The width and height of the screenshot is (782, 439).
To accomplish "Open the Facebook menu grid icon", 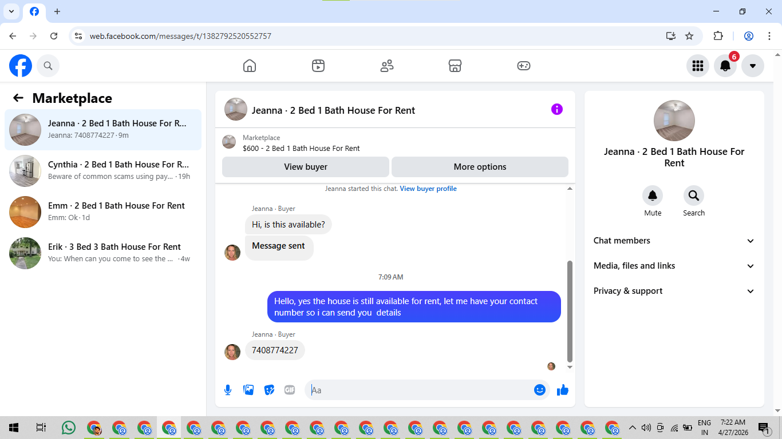I will [x=698, y=66].
